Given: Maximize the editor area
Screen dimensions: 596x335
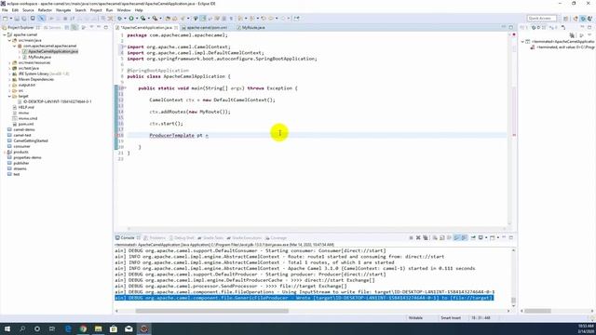Looking at the screenshot, I should pyautogui.click(x=511, y=27).
